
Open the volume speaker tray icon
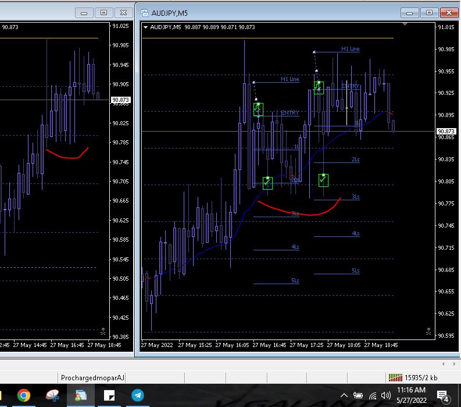pyautogui.click(x=386, y=395)
